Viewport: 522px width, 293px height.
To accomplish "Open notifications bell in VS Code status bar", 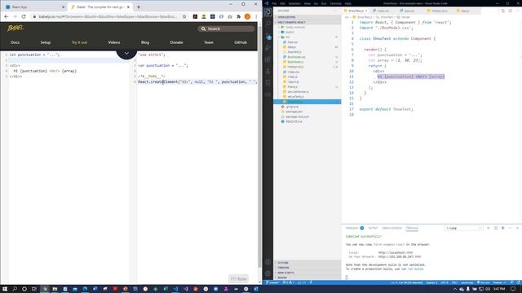I will [x=519, y=282].
